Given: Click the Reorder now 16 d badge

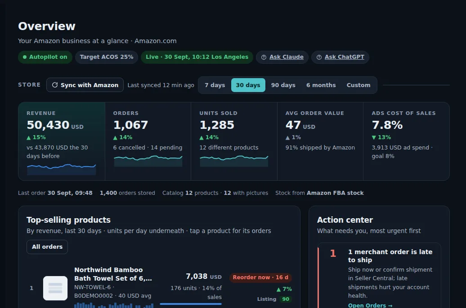Looking at the screenshot, I should (x=260, y=277).
